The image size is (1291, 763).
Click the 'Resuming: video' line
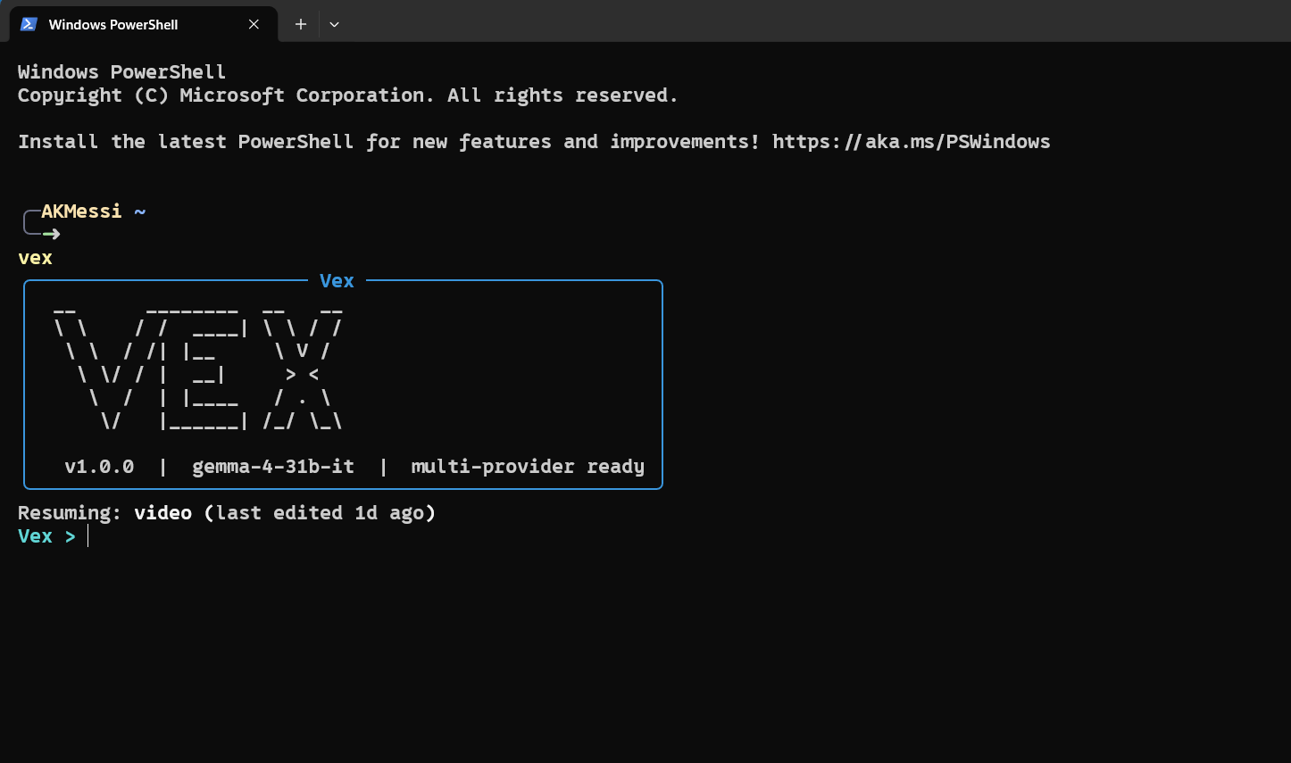click(227, 513)
